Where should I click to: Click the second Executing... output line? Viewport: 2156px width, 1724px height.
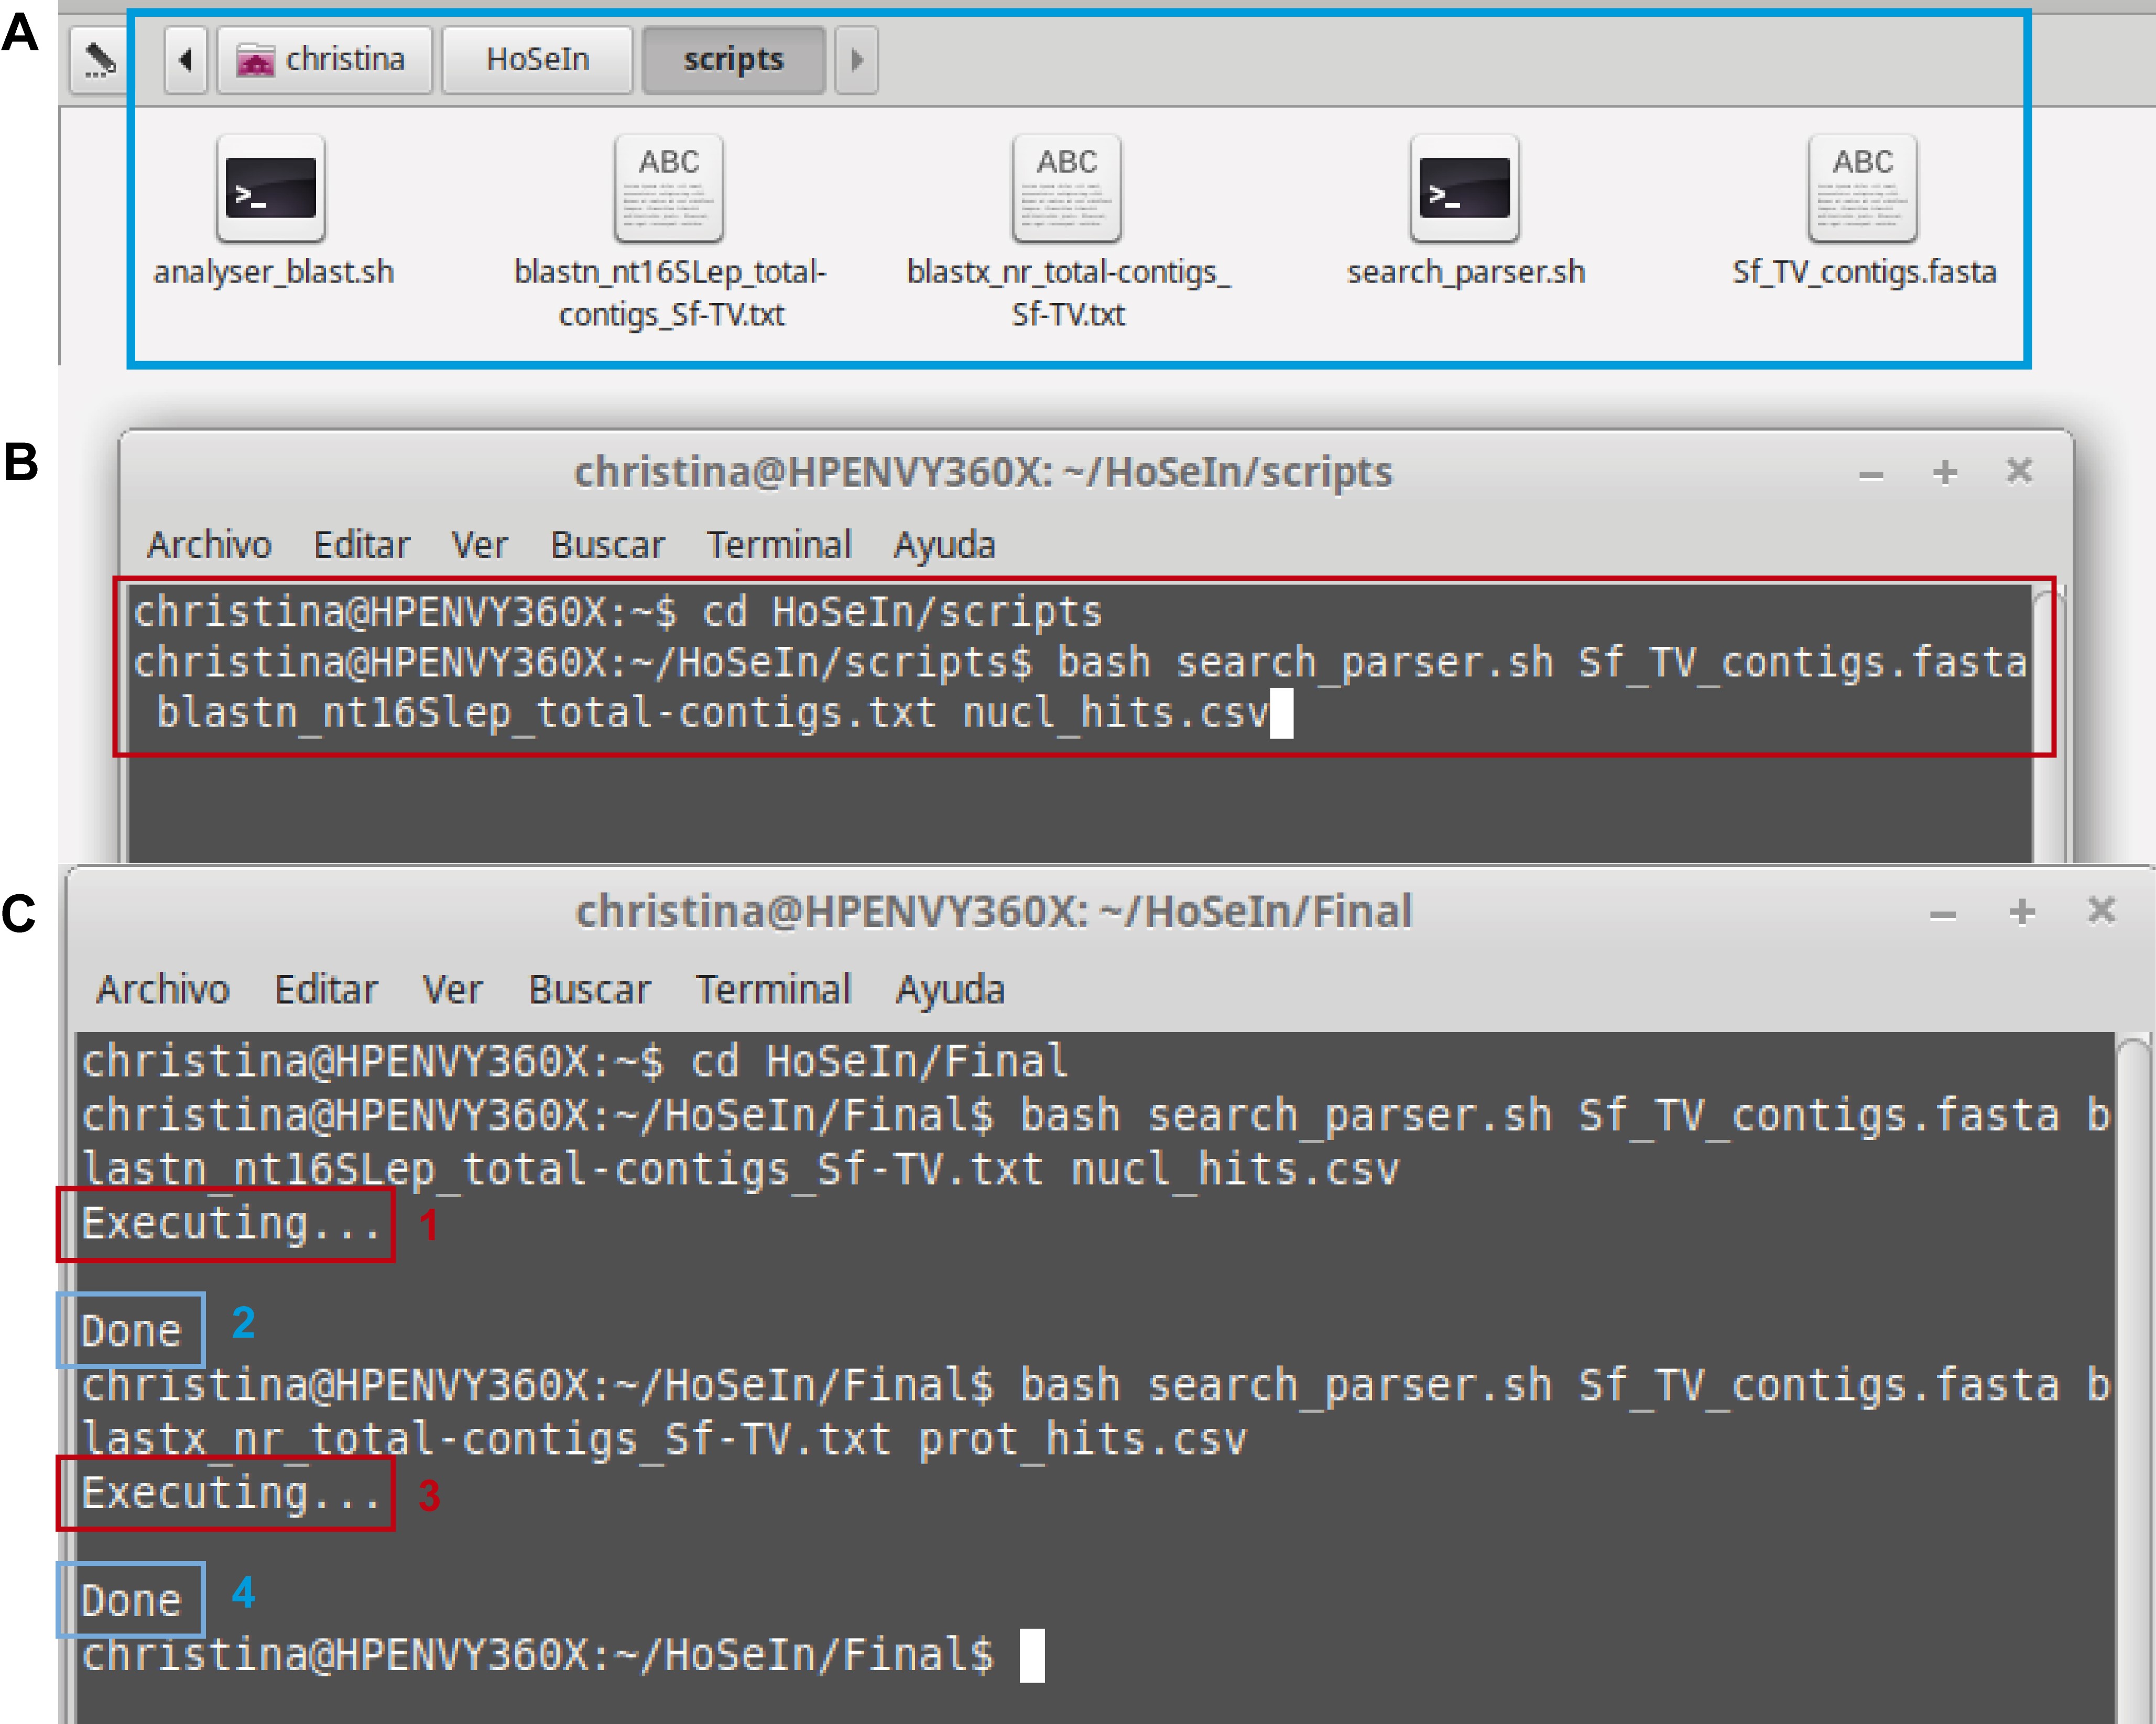pyautogui.click(x=231, y=1493)
